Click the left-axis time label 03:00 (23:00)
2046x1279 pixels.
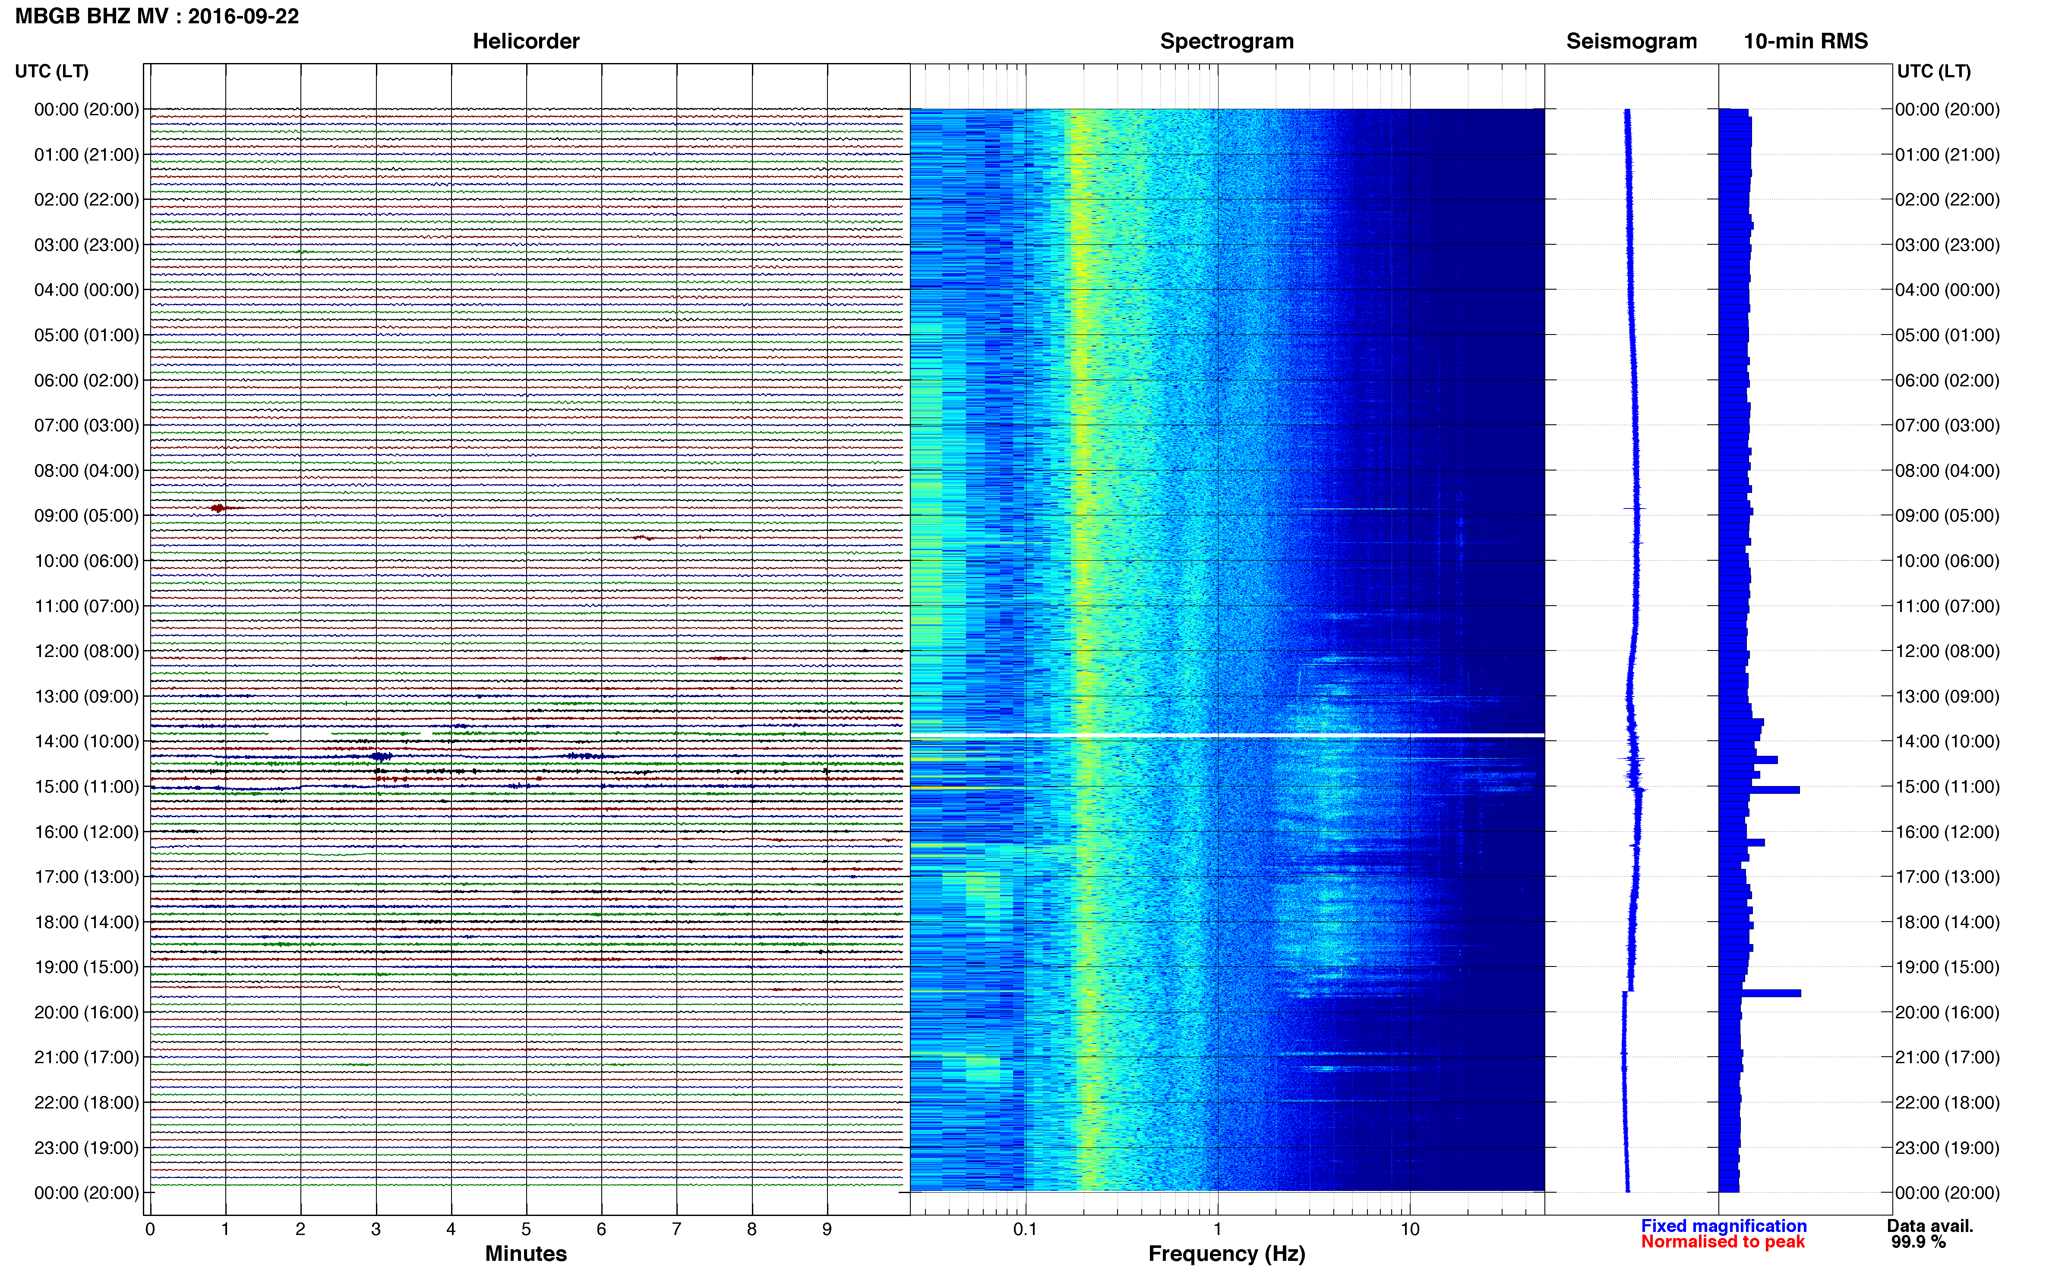86,245
